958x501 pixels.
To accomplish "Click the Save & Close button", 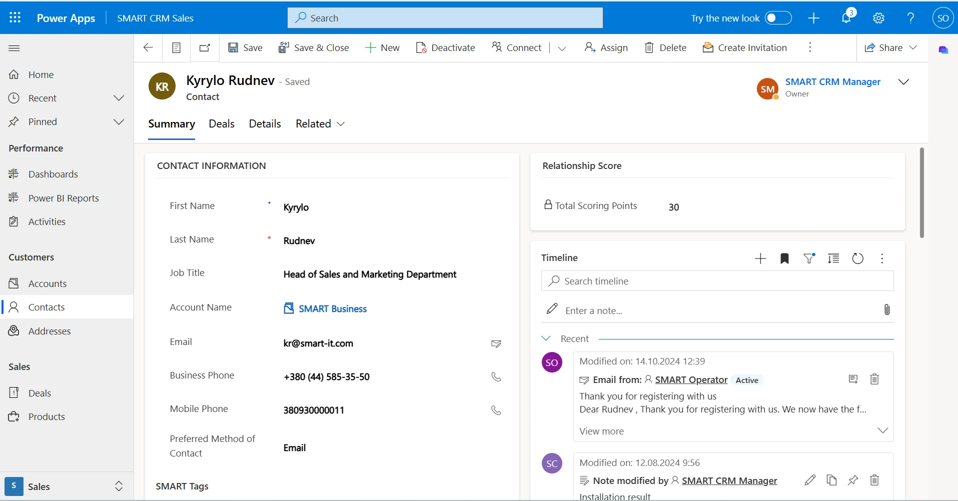I will click(314, 47).
